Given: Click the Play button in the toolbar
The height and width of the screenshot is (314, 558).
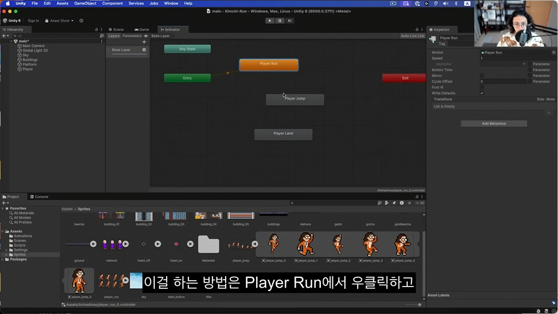Looking at the screenshot, I should [270, 21].
